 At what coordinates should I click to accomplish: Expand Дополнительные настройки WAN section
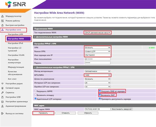35,37
